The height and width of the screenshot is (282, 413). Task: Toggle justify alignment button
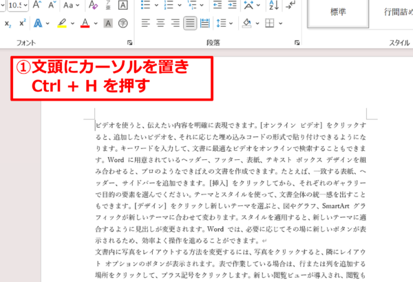[191, 23]
